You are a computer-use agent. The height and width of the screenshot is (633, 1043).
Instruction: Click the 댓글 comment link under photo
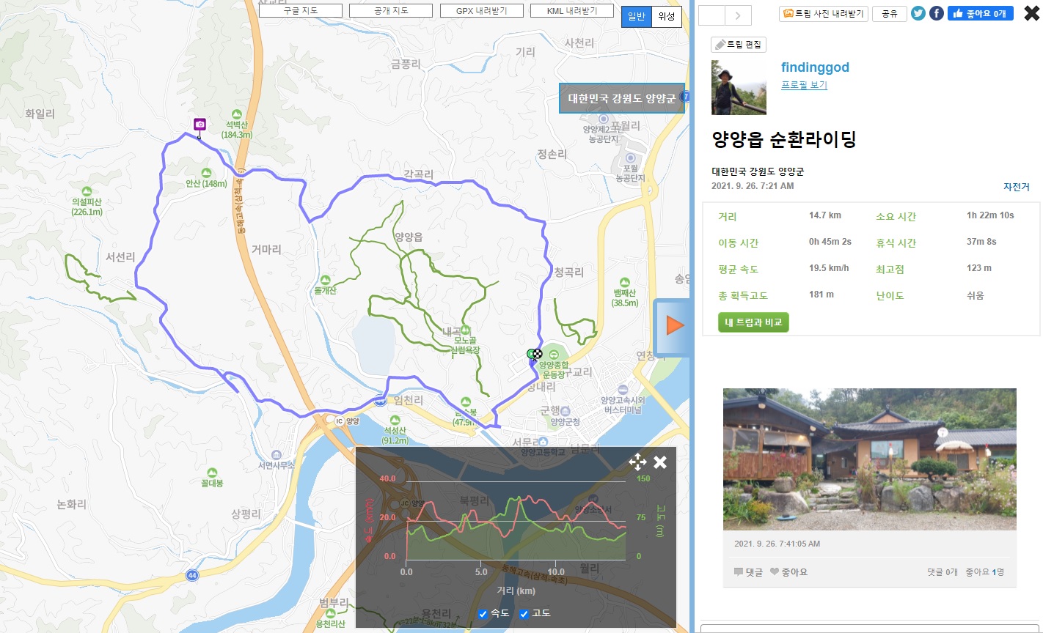748,572
